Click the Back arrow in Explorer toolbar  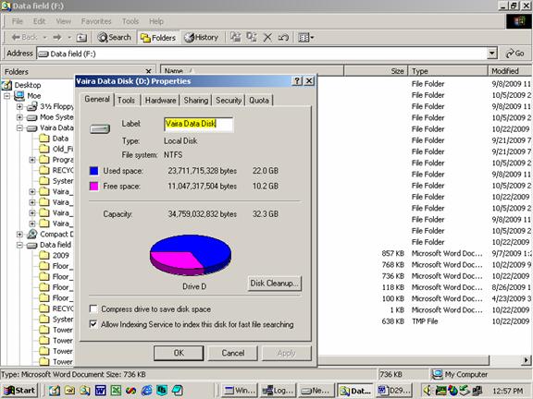pyautogui.click(x=24, y=37)
